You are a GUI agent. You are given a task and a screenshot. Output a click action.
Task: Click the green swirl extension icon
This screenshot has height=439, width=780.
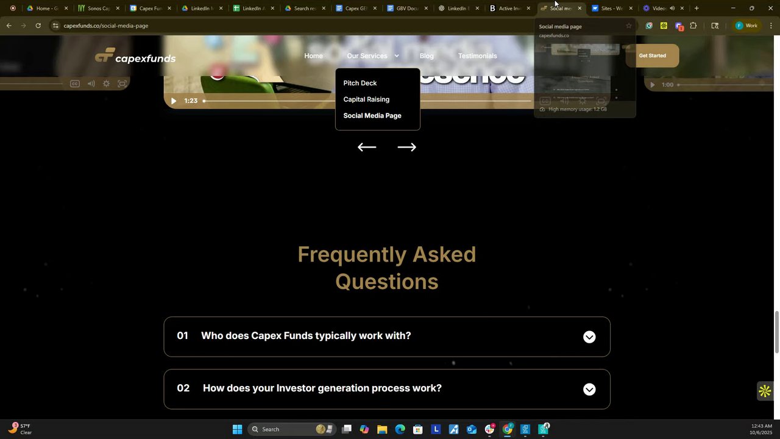649,26
